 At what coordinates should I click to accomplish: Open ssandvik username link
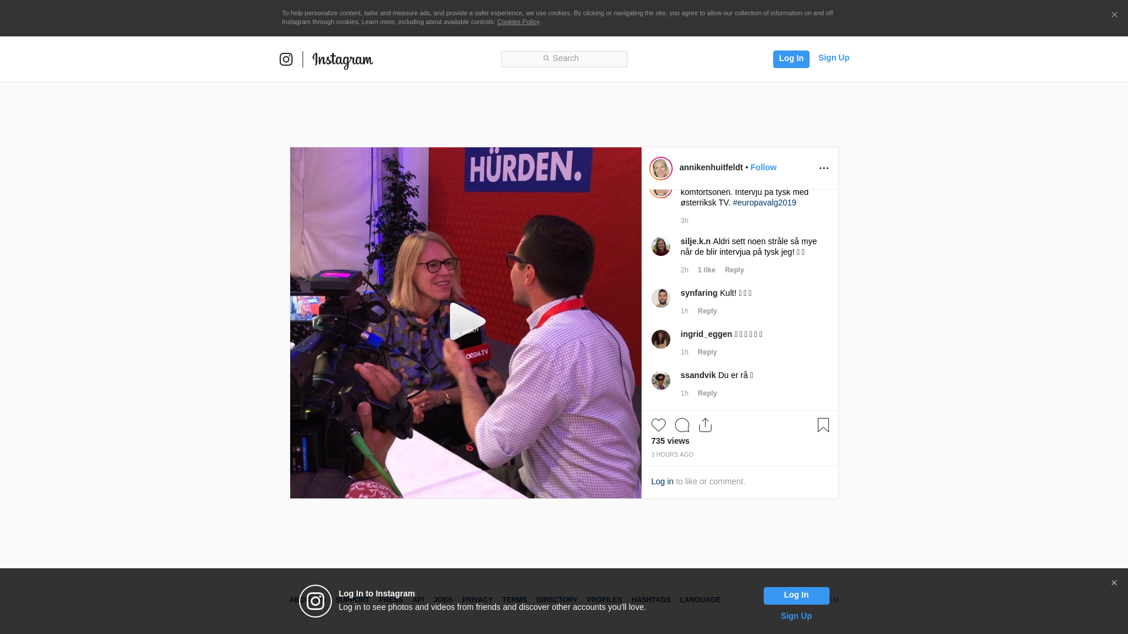(x=698, y=375)
